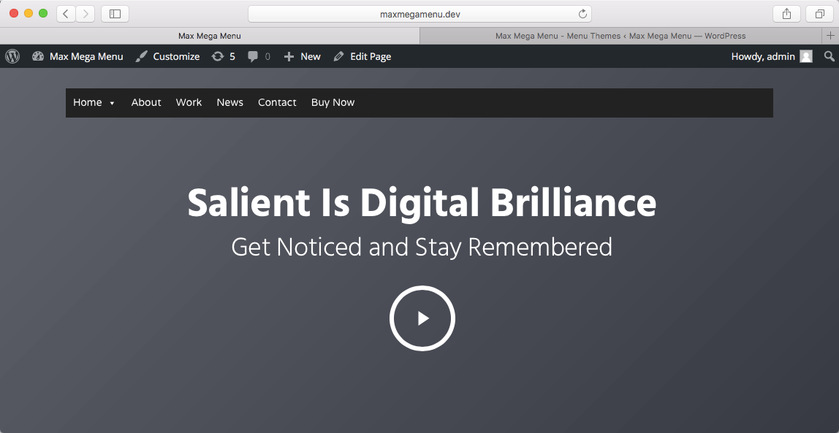Go to the About page

pos(146,102)
